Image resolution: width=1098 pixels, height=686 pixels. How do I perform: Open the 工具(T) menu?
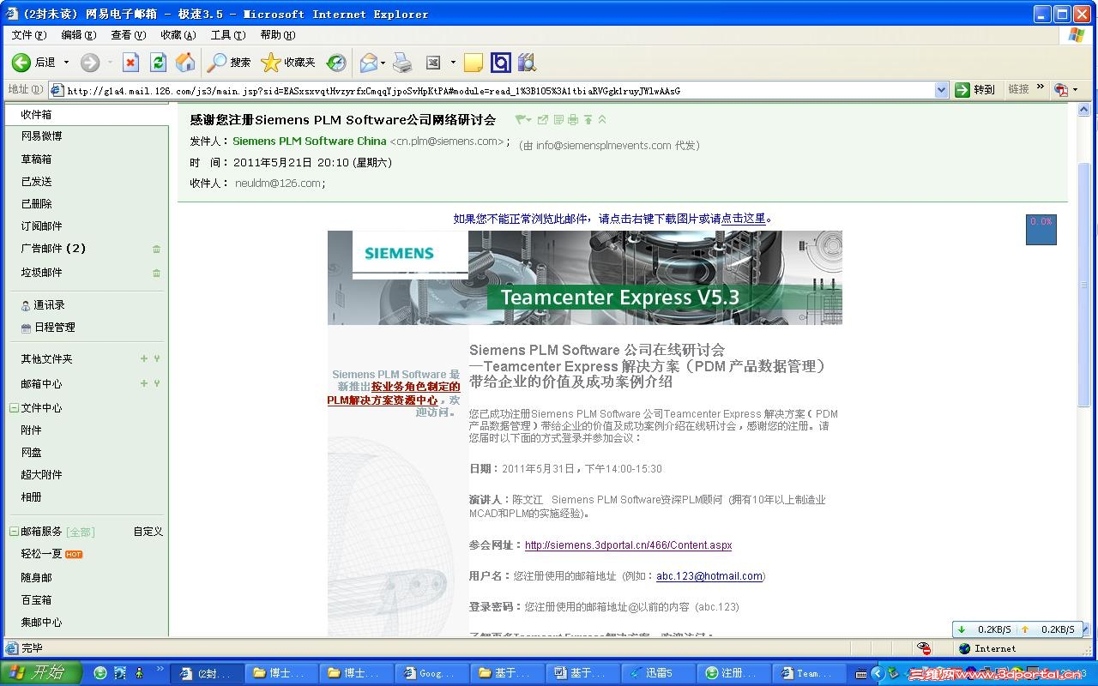click(228, 35)
